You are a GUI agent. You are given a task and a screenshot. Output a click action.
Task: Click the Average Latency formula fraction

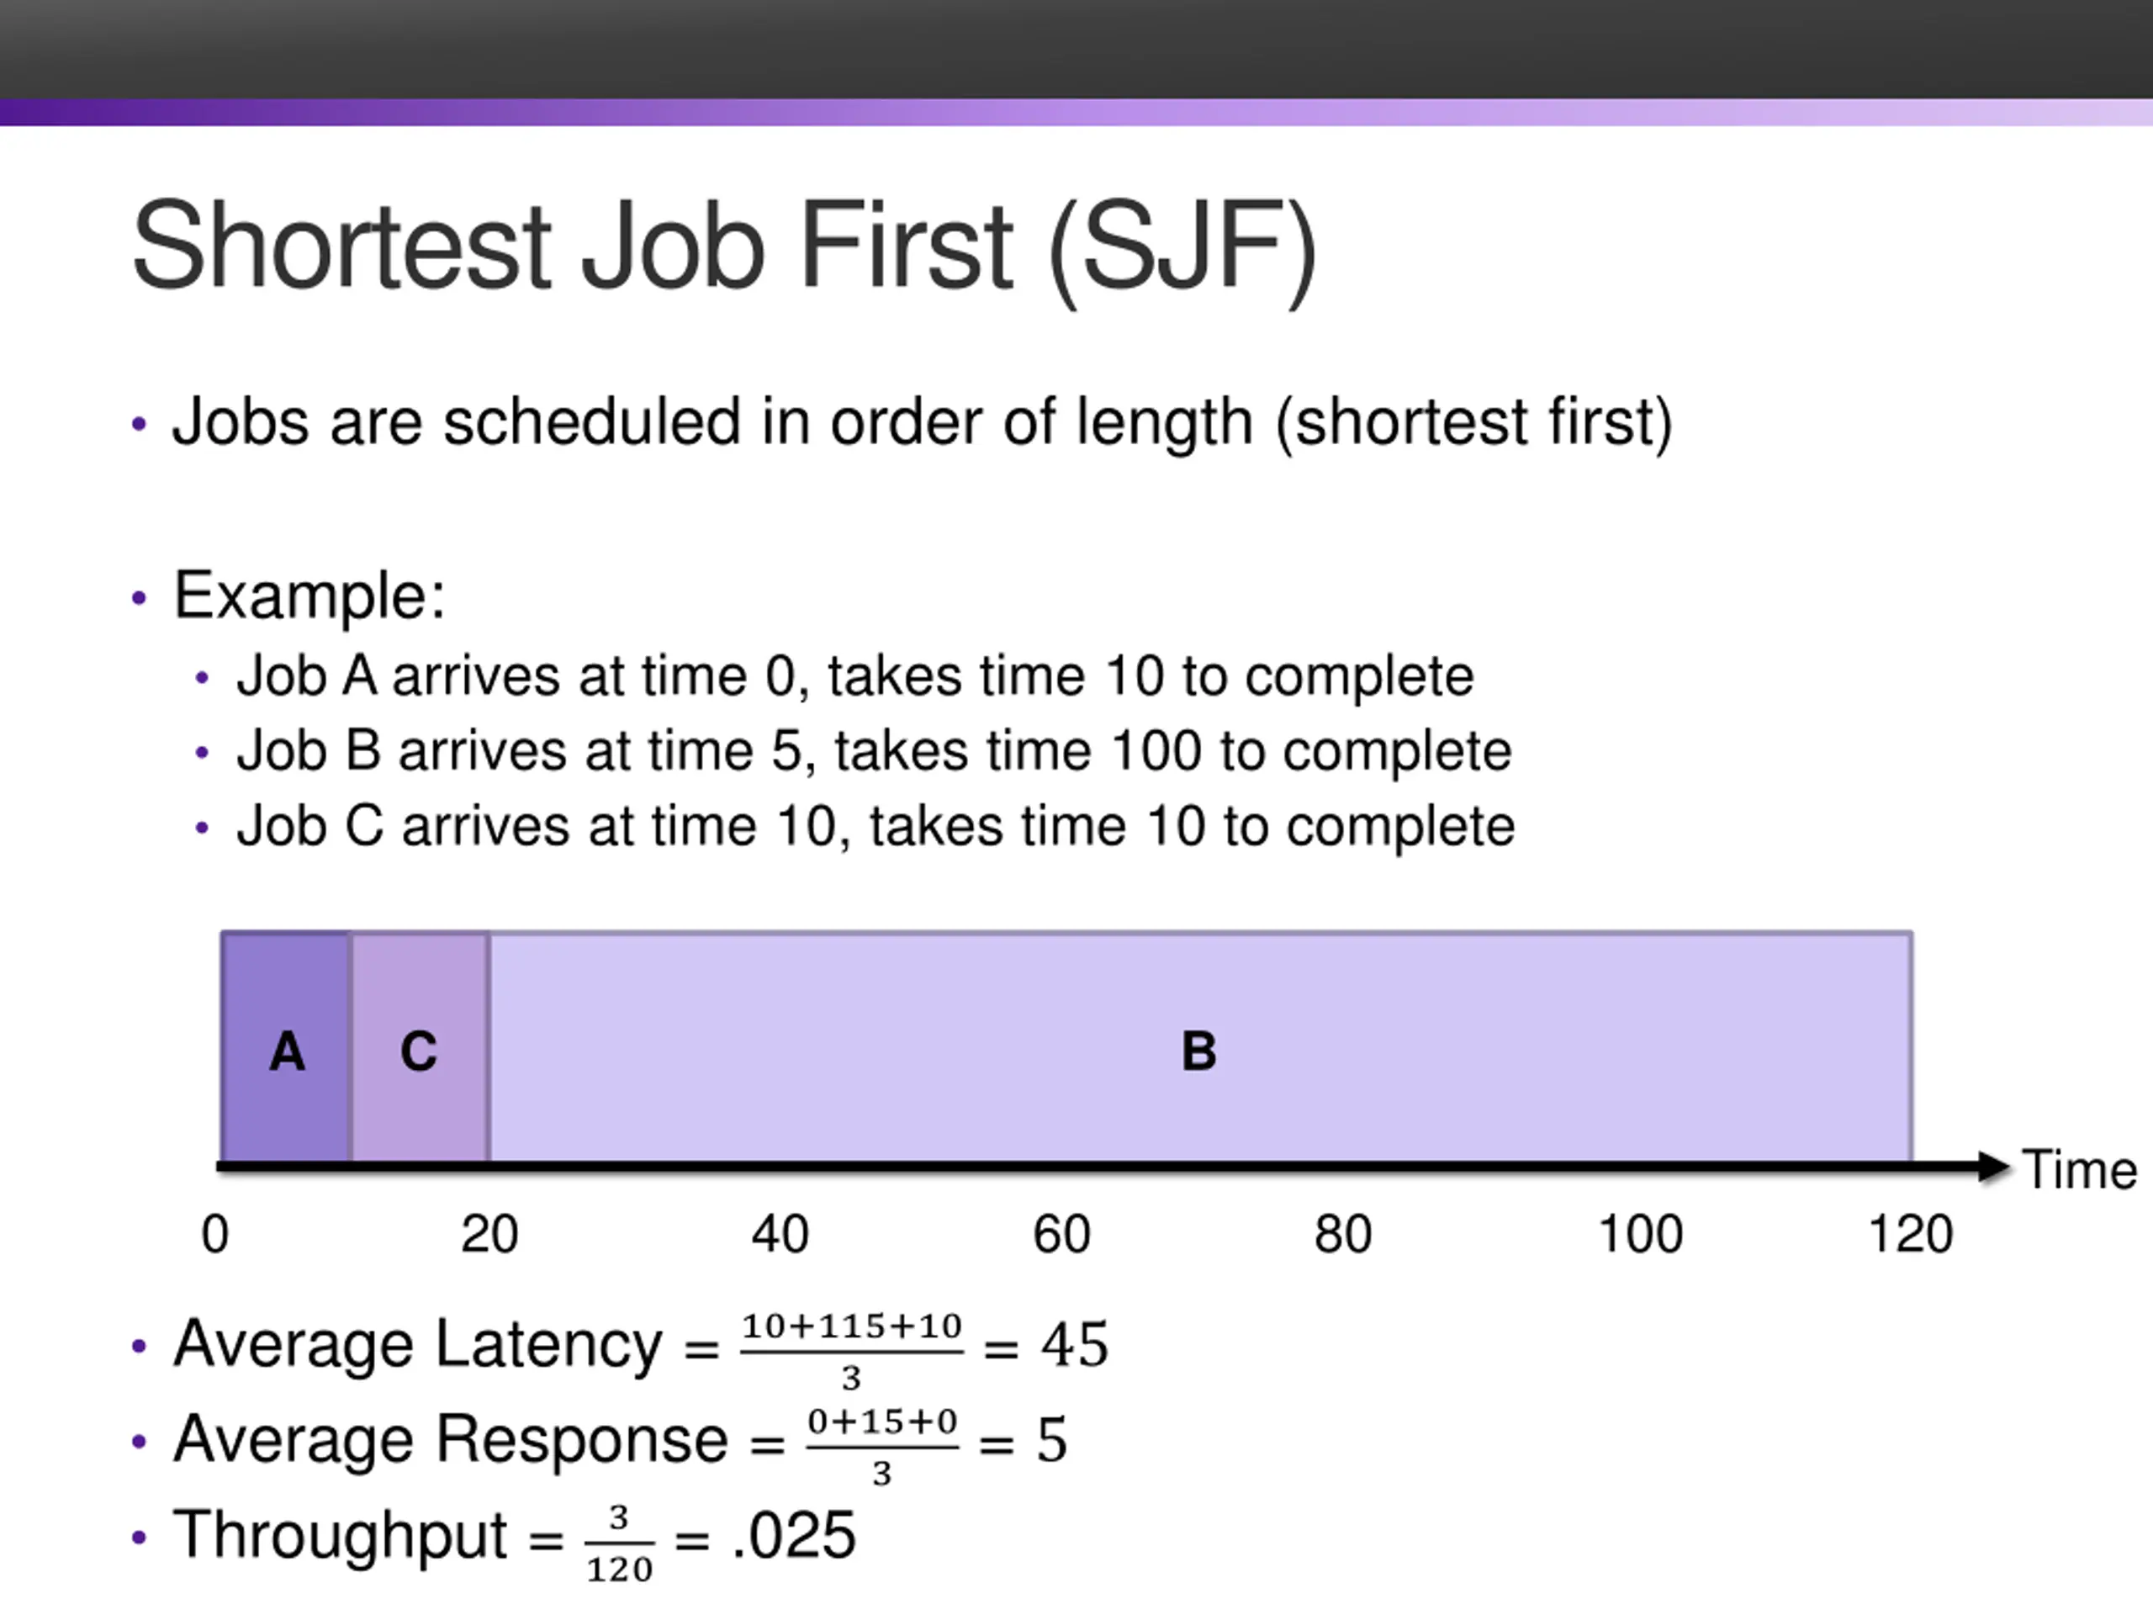pos(852,1349)
